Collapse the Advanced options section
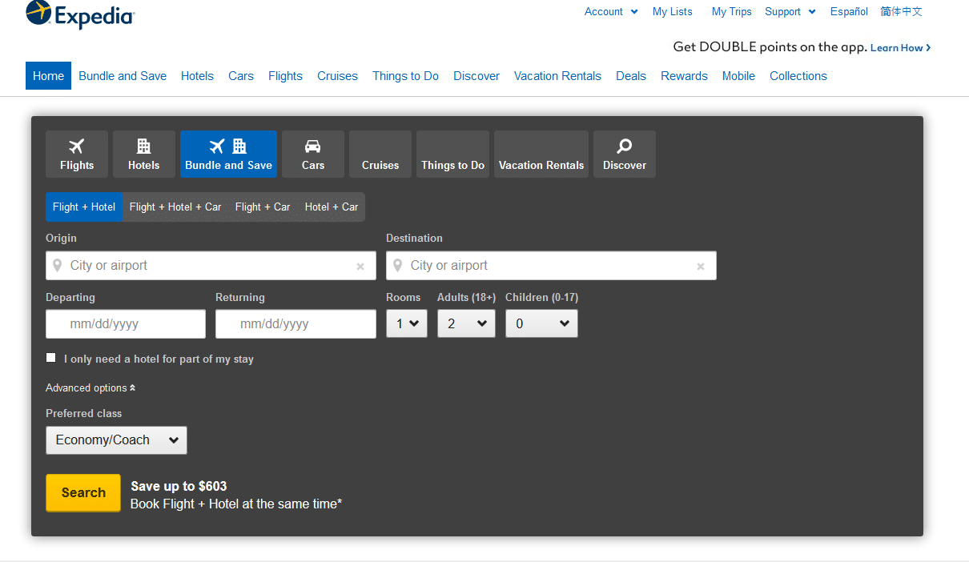 tap(90, 387)
